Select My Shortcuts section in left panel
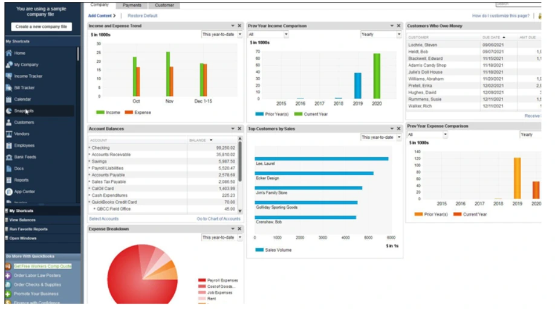 tap(42, 211)
